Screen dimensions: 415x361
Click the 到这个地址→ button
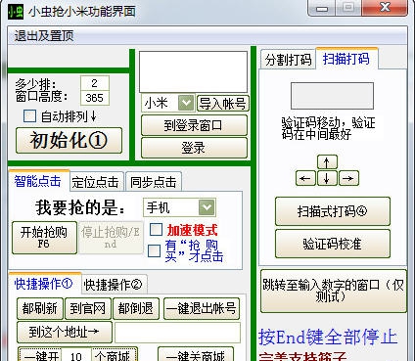(65, 333)
